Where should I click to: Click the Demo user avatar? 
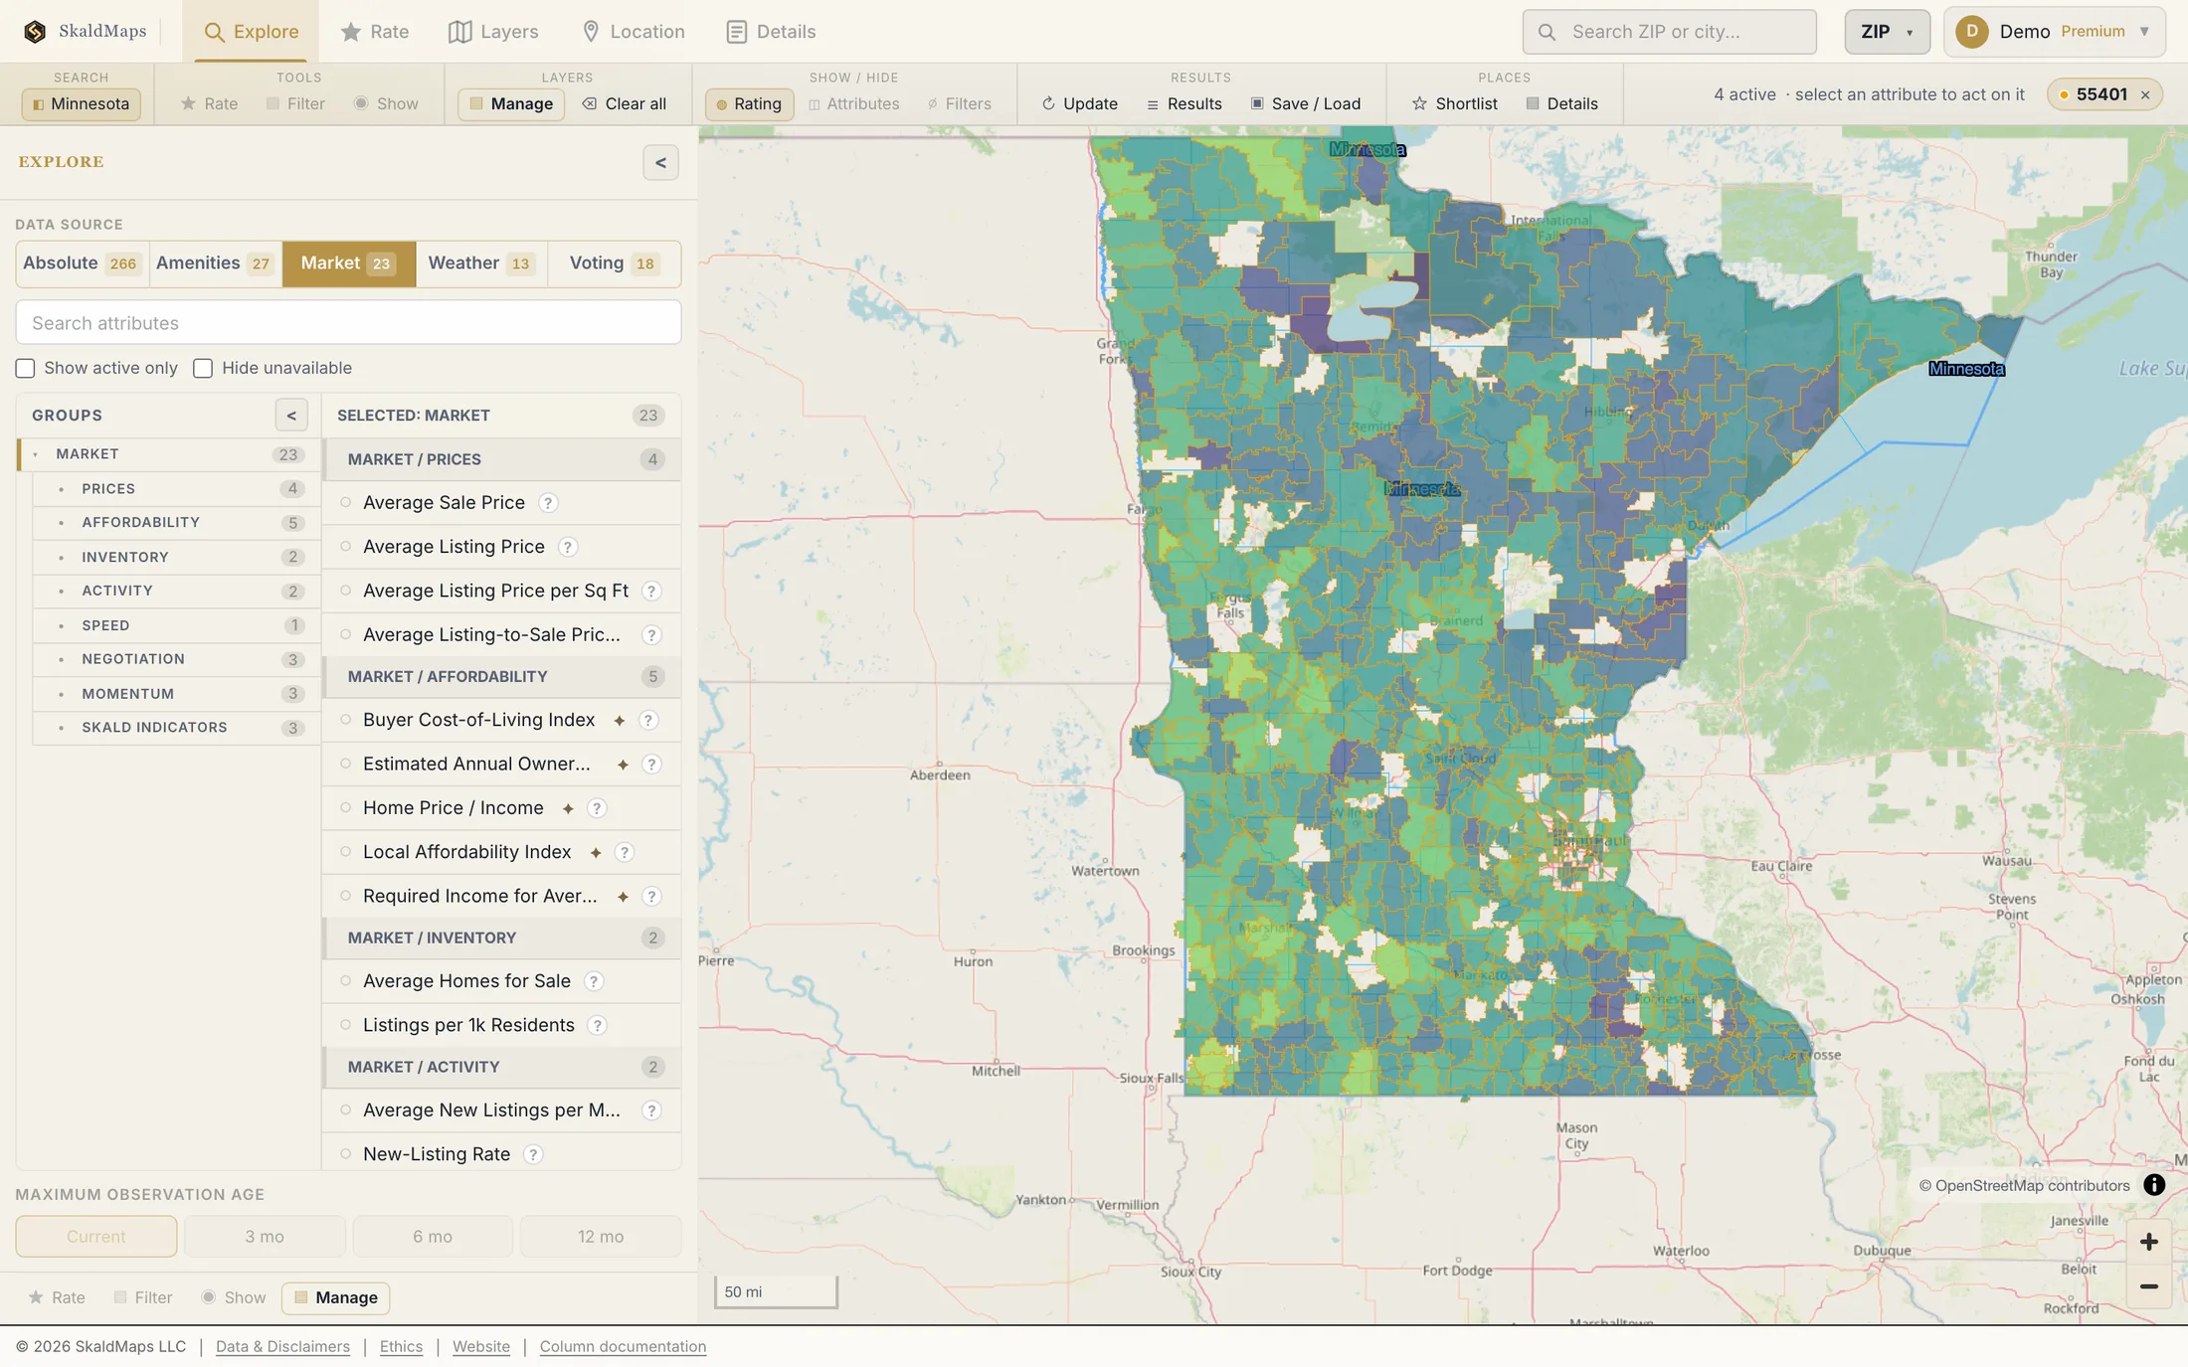(1971, 32)
